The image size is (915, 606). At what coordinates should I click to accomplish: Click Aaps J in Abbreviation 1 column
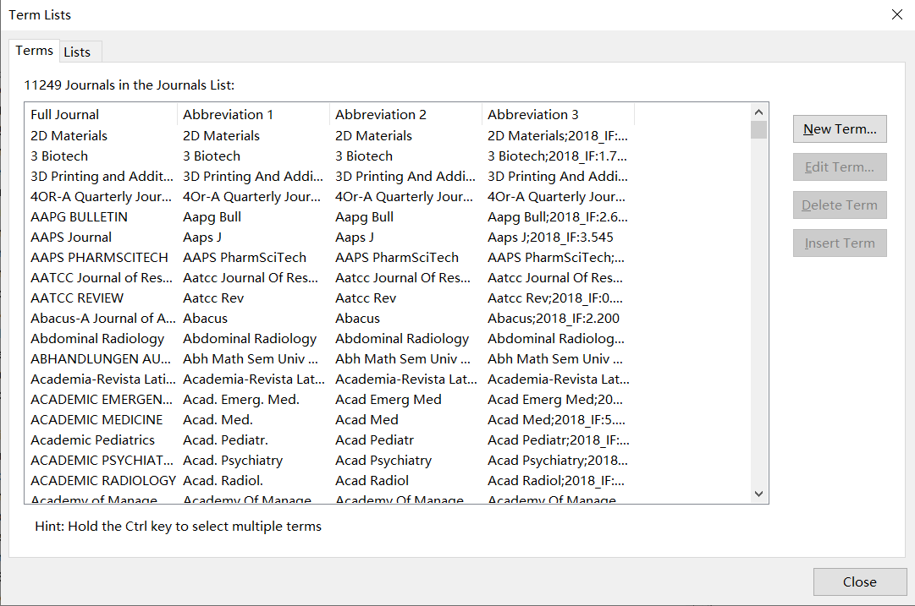[202, 237]
